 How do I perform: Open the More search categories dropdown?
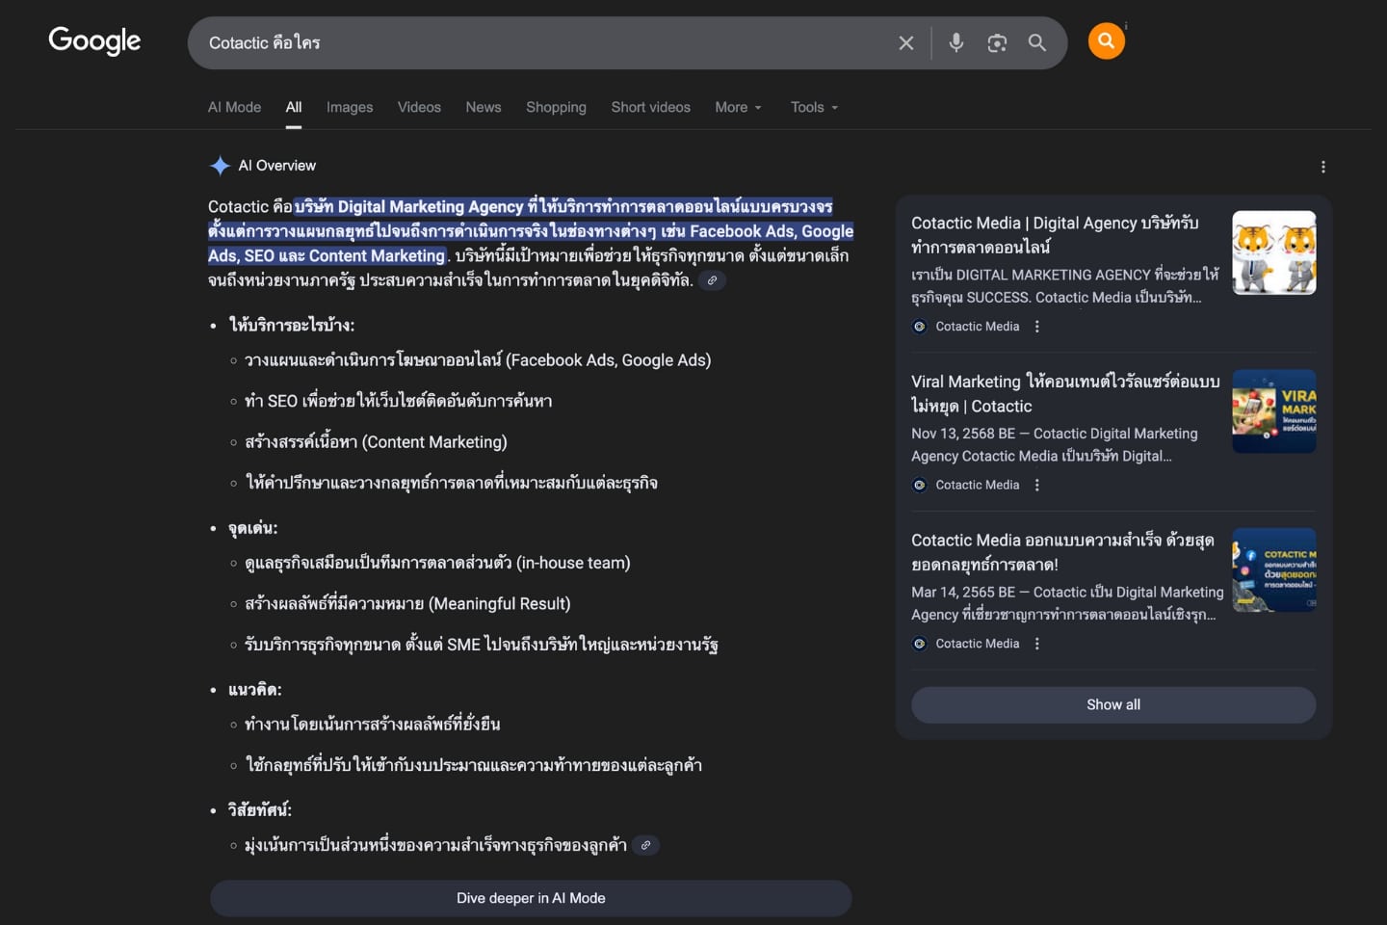click(x=737, y=107)
